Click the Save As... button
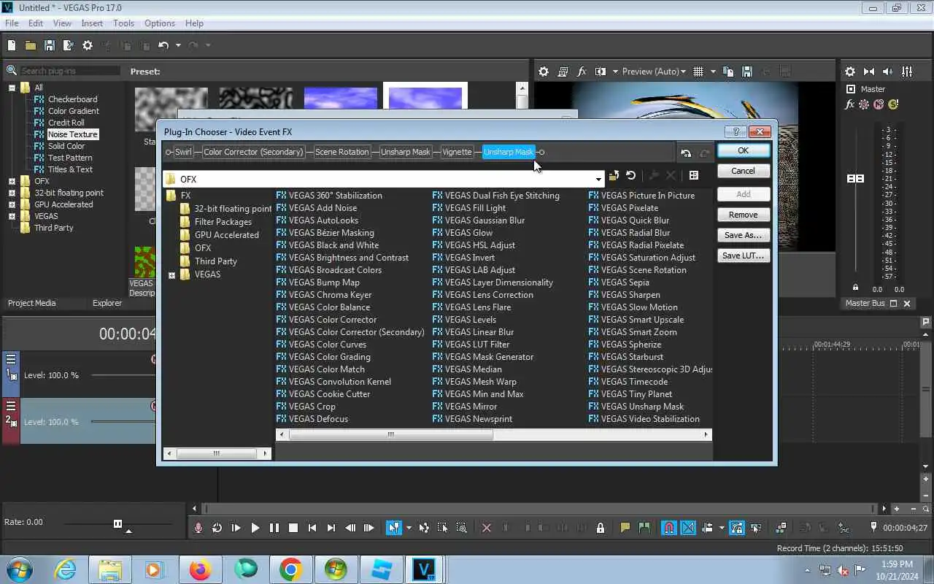This screenshot has width=934, height=584. pyautogui.click(x=743, y=235)
